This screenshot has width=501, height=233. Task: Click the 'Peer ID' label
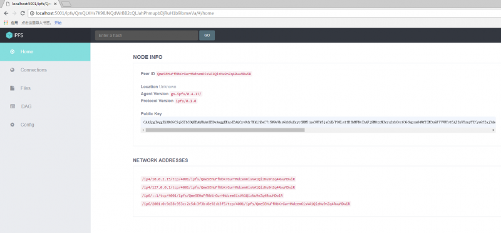coord(148,74)
